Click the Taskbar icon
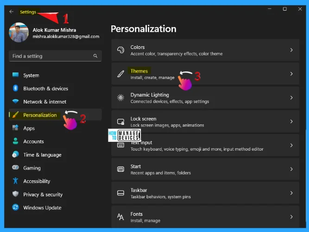This screenshot has height=232, width=309. click(120, 193)
